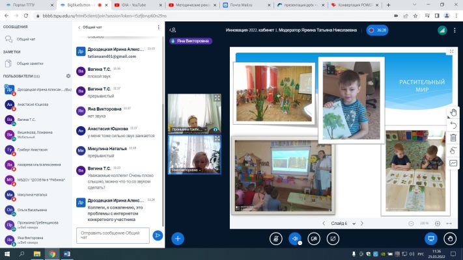Viewport: 463px width, 260px height.
Task: Toggle microphone mute button
Action: [x=276, y=239]
